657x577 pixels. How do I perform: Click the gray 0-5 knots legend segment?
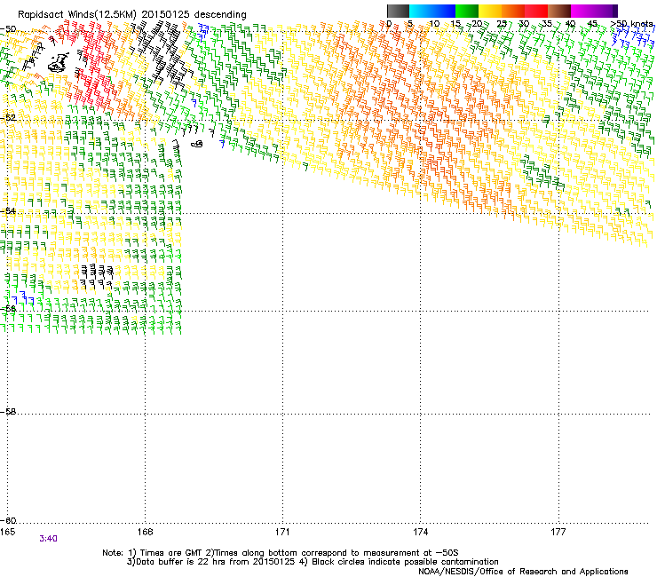(398, 11)
